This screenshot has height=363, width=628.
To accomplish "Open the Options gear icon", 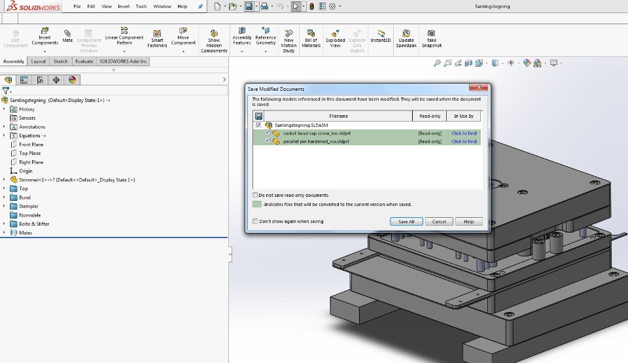I will tap(332, 7).
